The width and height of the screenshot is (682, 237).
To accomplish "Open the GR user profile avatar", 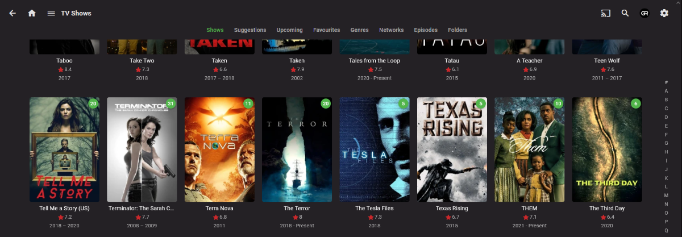I will coord(644,13).
